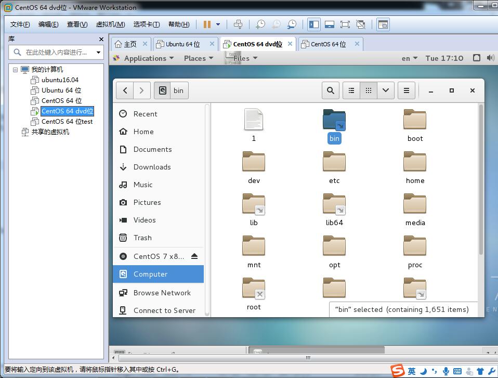The height and width of the screenshot is (378, 498).
Task: Click the Files window vertical scrollbar
Action: pos(481,179)
